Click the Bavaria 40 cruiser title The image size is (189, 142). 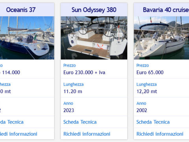point(166,10)
